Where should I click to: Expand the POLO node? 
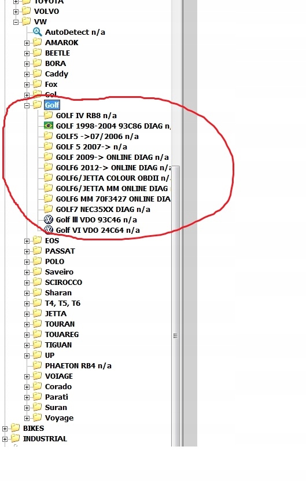(27, 262)
